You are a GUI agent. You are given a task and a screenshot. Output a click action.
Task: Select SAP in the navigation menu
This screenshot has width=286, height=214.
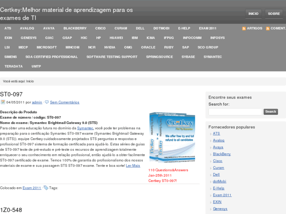pyautogui.click(x=186, y=48)
